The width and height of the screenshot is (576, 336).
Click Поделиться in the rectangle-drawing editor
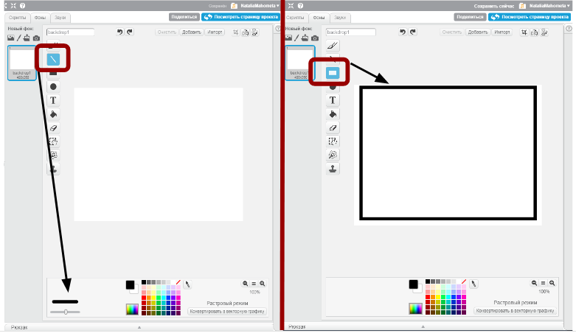[471, 17]
